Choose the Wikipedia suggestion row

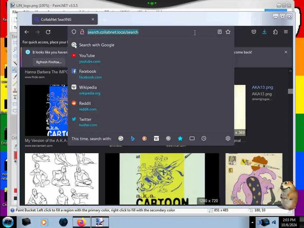(151, 90)
